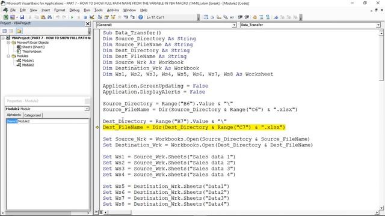The height and width of the screenshot is (216, 385).
Task: Click the blue Help question mark icon
Action: 140,17
